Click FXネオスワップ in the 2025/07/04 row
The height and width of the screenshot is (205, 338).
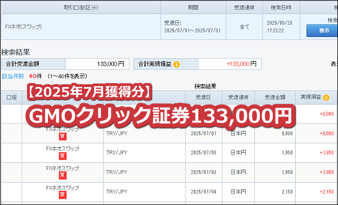(x=63, y=188)
